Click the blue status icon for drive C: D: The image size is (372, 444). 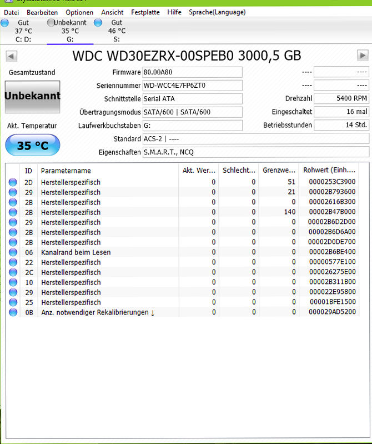(x=5, y=23)
